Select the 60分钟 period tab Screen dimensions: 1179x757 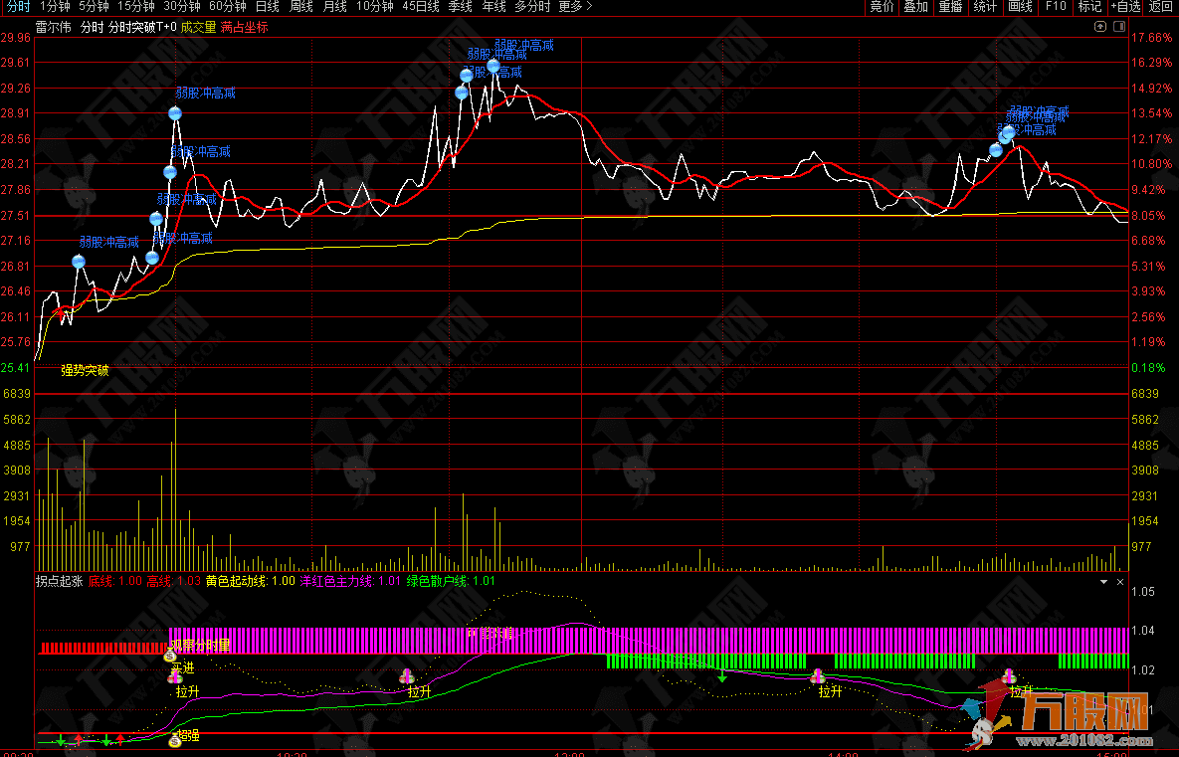pyautogui.click(x=228, y=7)
